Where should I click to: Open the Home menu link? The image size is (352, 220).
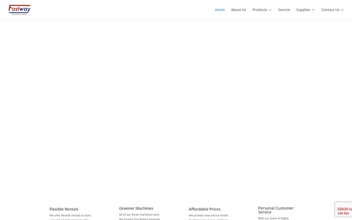(220, 10)
